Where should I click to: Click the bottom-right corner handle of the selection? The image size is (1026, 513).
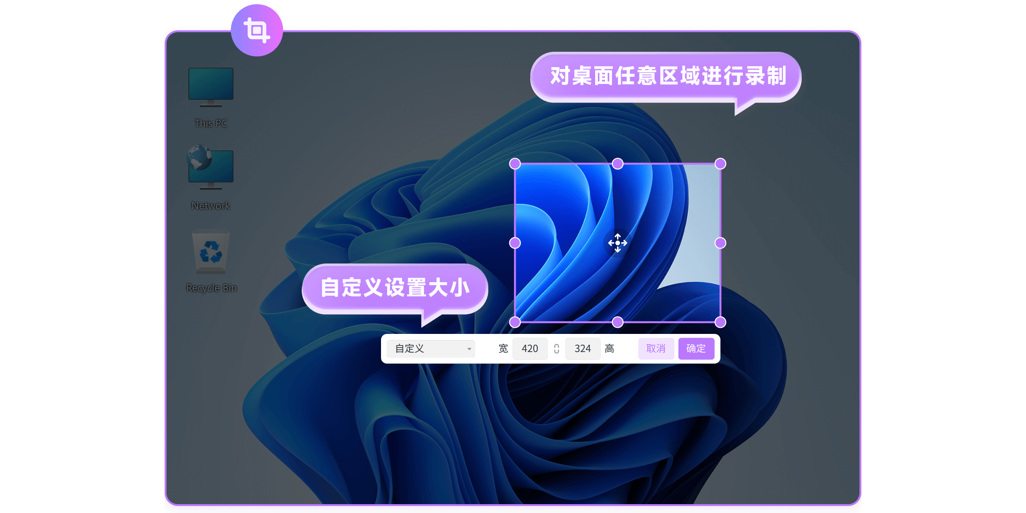pyautogui.click(x=720, y=321)
